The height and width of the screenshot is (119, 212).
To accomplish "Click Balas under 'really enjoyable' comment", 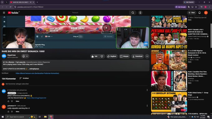I will pyautogui.click(x=17, y=112).
